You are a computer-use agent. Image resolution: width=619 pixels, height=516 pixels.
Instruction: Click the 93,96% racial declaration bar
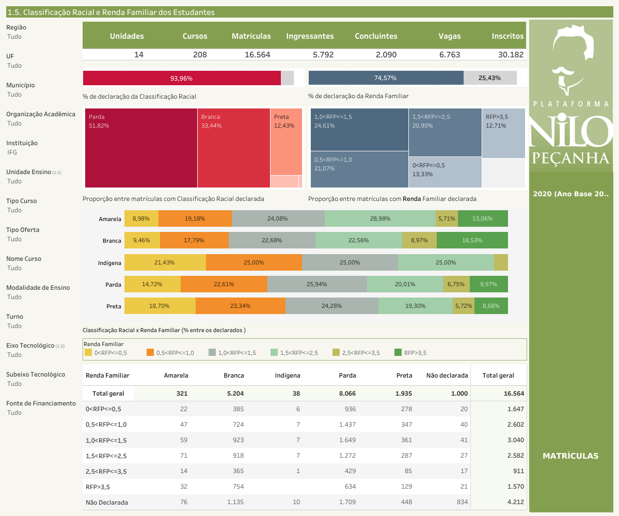pos(182,78)
